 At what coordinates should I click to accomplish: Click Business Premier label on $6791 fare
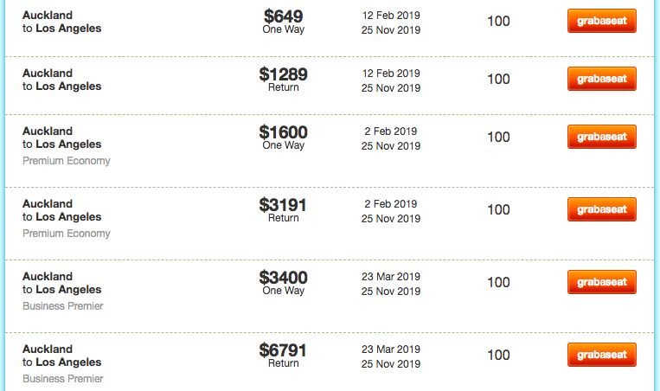63,379
